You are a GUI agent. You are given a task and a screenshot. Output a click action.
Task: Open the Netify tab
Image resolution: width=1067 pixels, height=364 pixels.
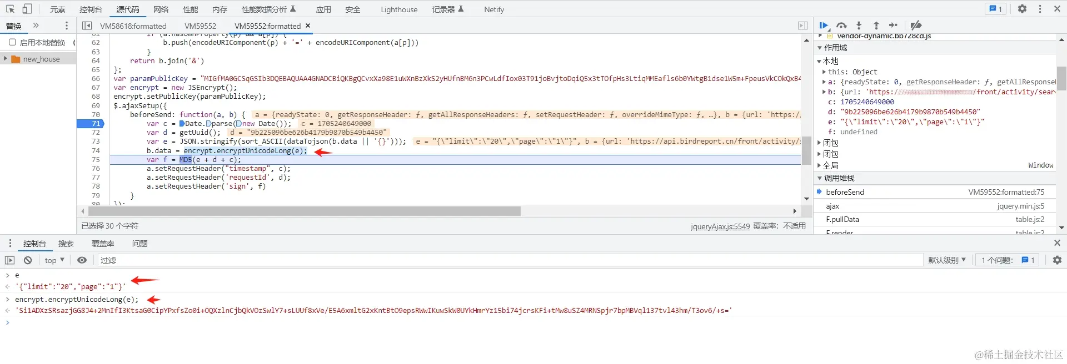(x=494, y=9)
